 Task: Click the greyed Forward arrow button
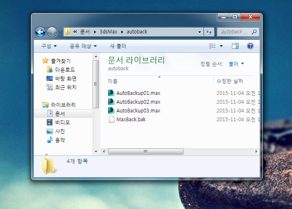52,32
